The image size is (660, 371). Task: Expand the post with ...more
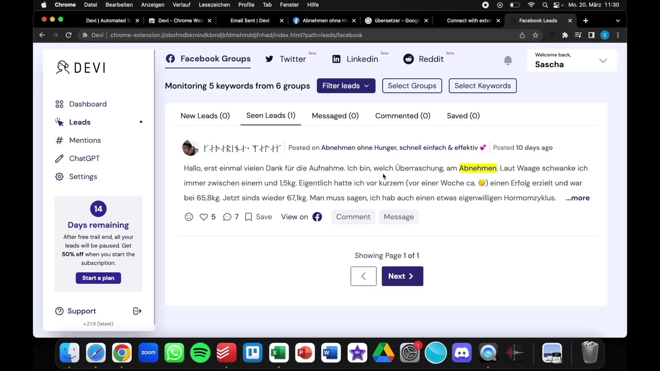pos(577,198)
